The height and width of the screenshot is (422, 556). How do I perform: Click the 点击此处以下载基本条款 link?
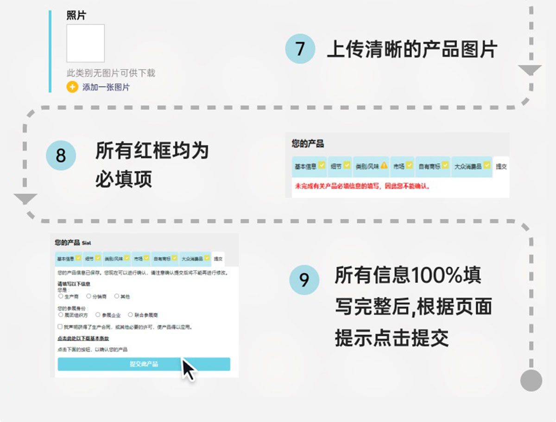[83, 339]
